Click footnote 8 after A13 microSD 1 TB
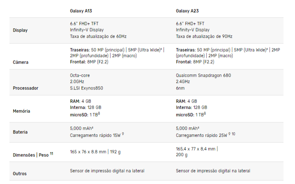This screenshot has height=184, width=295. (x=99, y=113)
